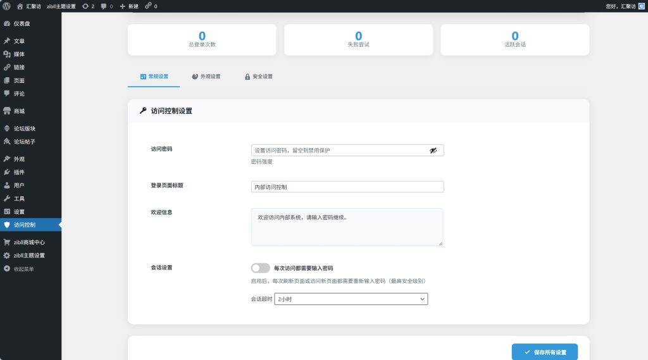
Task: Click 保存所有设置 button
Action: click(545, 352)
